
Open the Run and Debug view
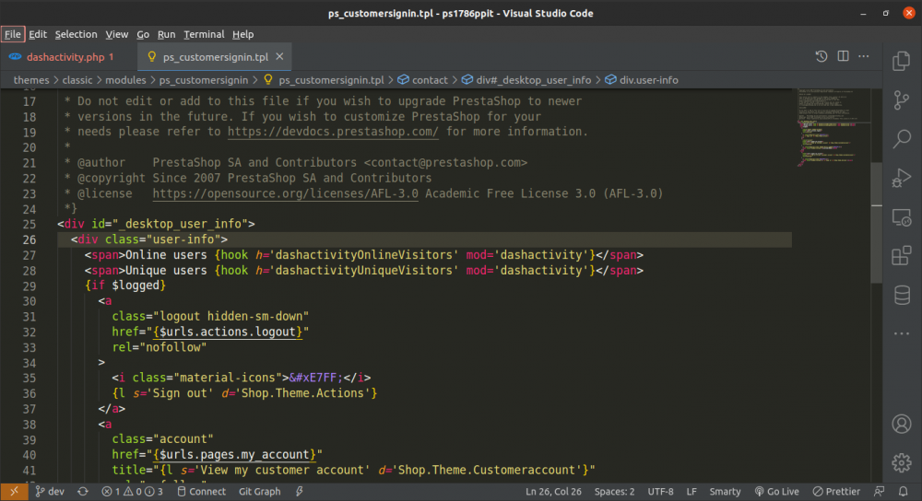[x=902, y=178]
